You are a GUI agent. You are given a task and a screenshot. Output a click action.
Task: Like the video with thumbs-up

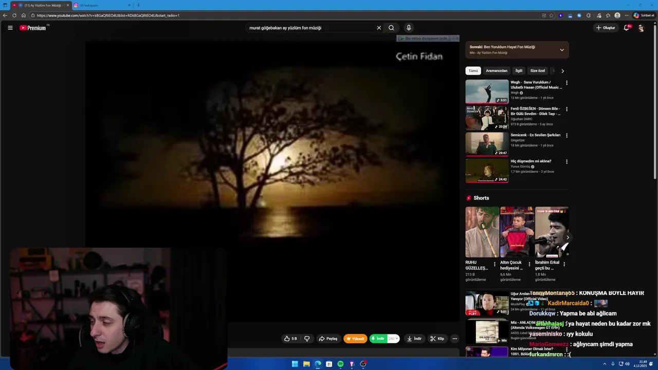coord(291,339)
